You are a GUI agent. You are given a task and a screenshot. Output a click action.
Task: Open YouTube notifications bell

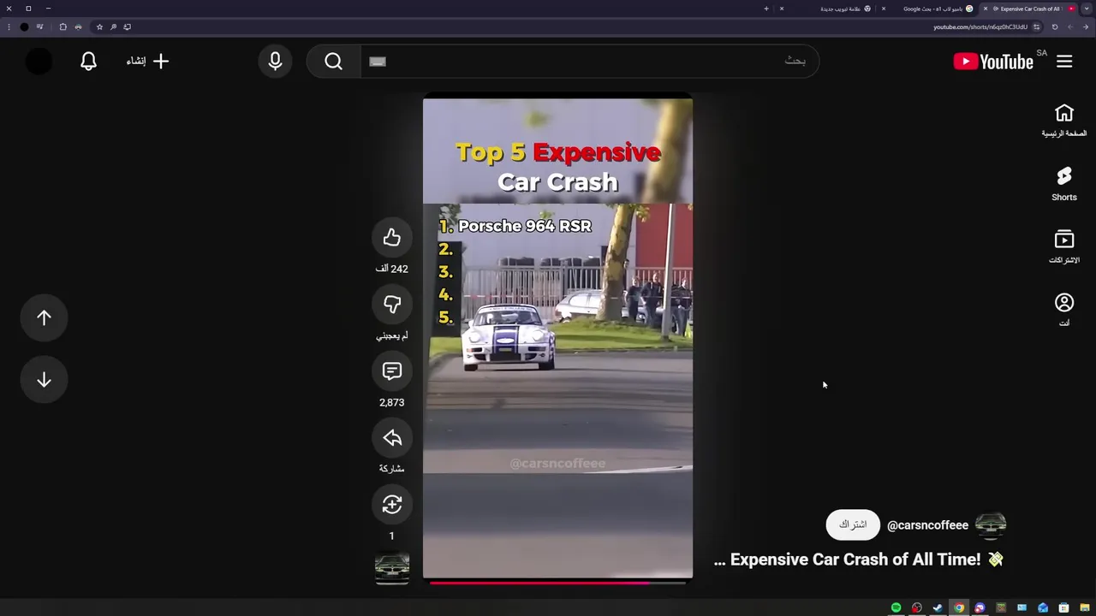click(x=88, y=61)
